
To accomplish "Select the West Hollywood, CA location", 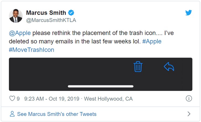I will (x=108, y=99).
